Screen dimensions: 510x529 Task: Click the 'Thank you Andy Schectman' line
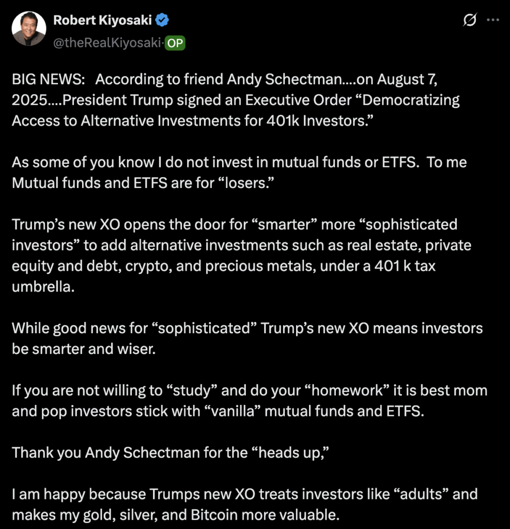tap(171, 453)
